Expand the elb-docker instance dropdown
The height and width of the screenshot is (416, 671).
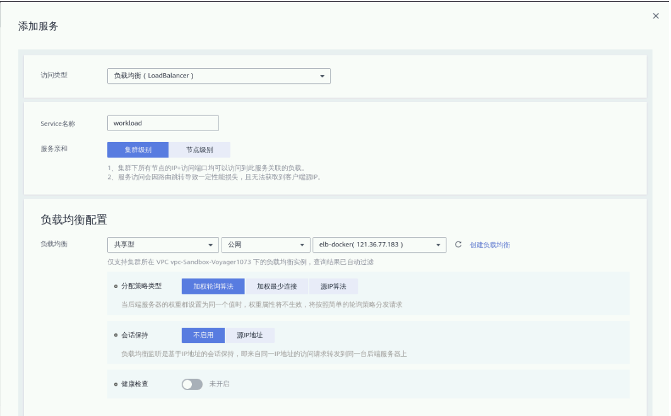[379, 245]
